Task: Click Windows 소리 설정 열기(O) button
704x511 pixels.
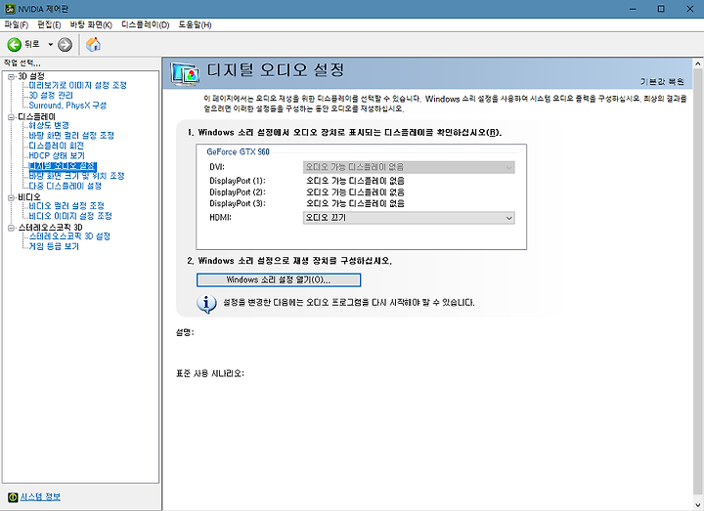Action: tap(279, 280)
